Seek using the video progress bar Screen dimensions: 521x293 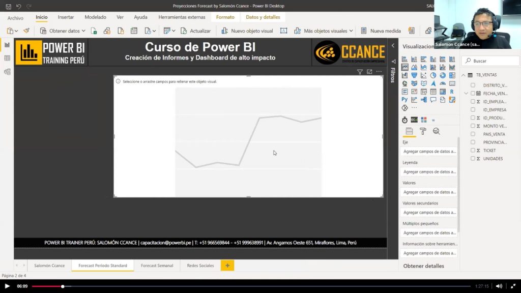coord(251,286)
